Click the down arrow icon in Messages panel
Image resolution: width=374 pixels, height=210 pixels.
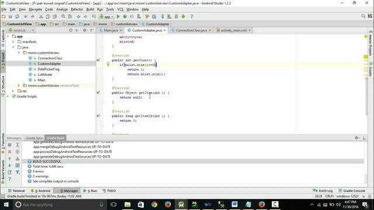click(9, 166)
